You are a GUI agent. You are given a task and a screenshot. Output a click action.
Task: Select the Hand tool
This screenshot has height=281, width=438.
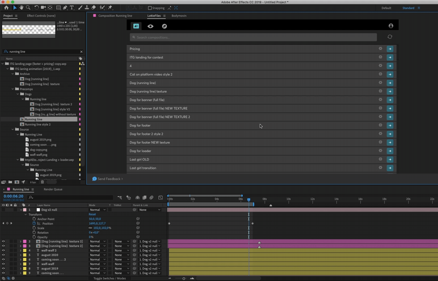pos(21,8)
